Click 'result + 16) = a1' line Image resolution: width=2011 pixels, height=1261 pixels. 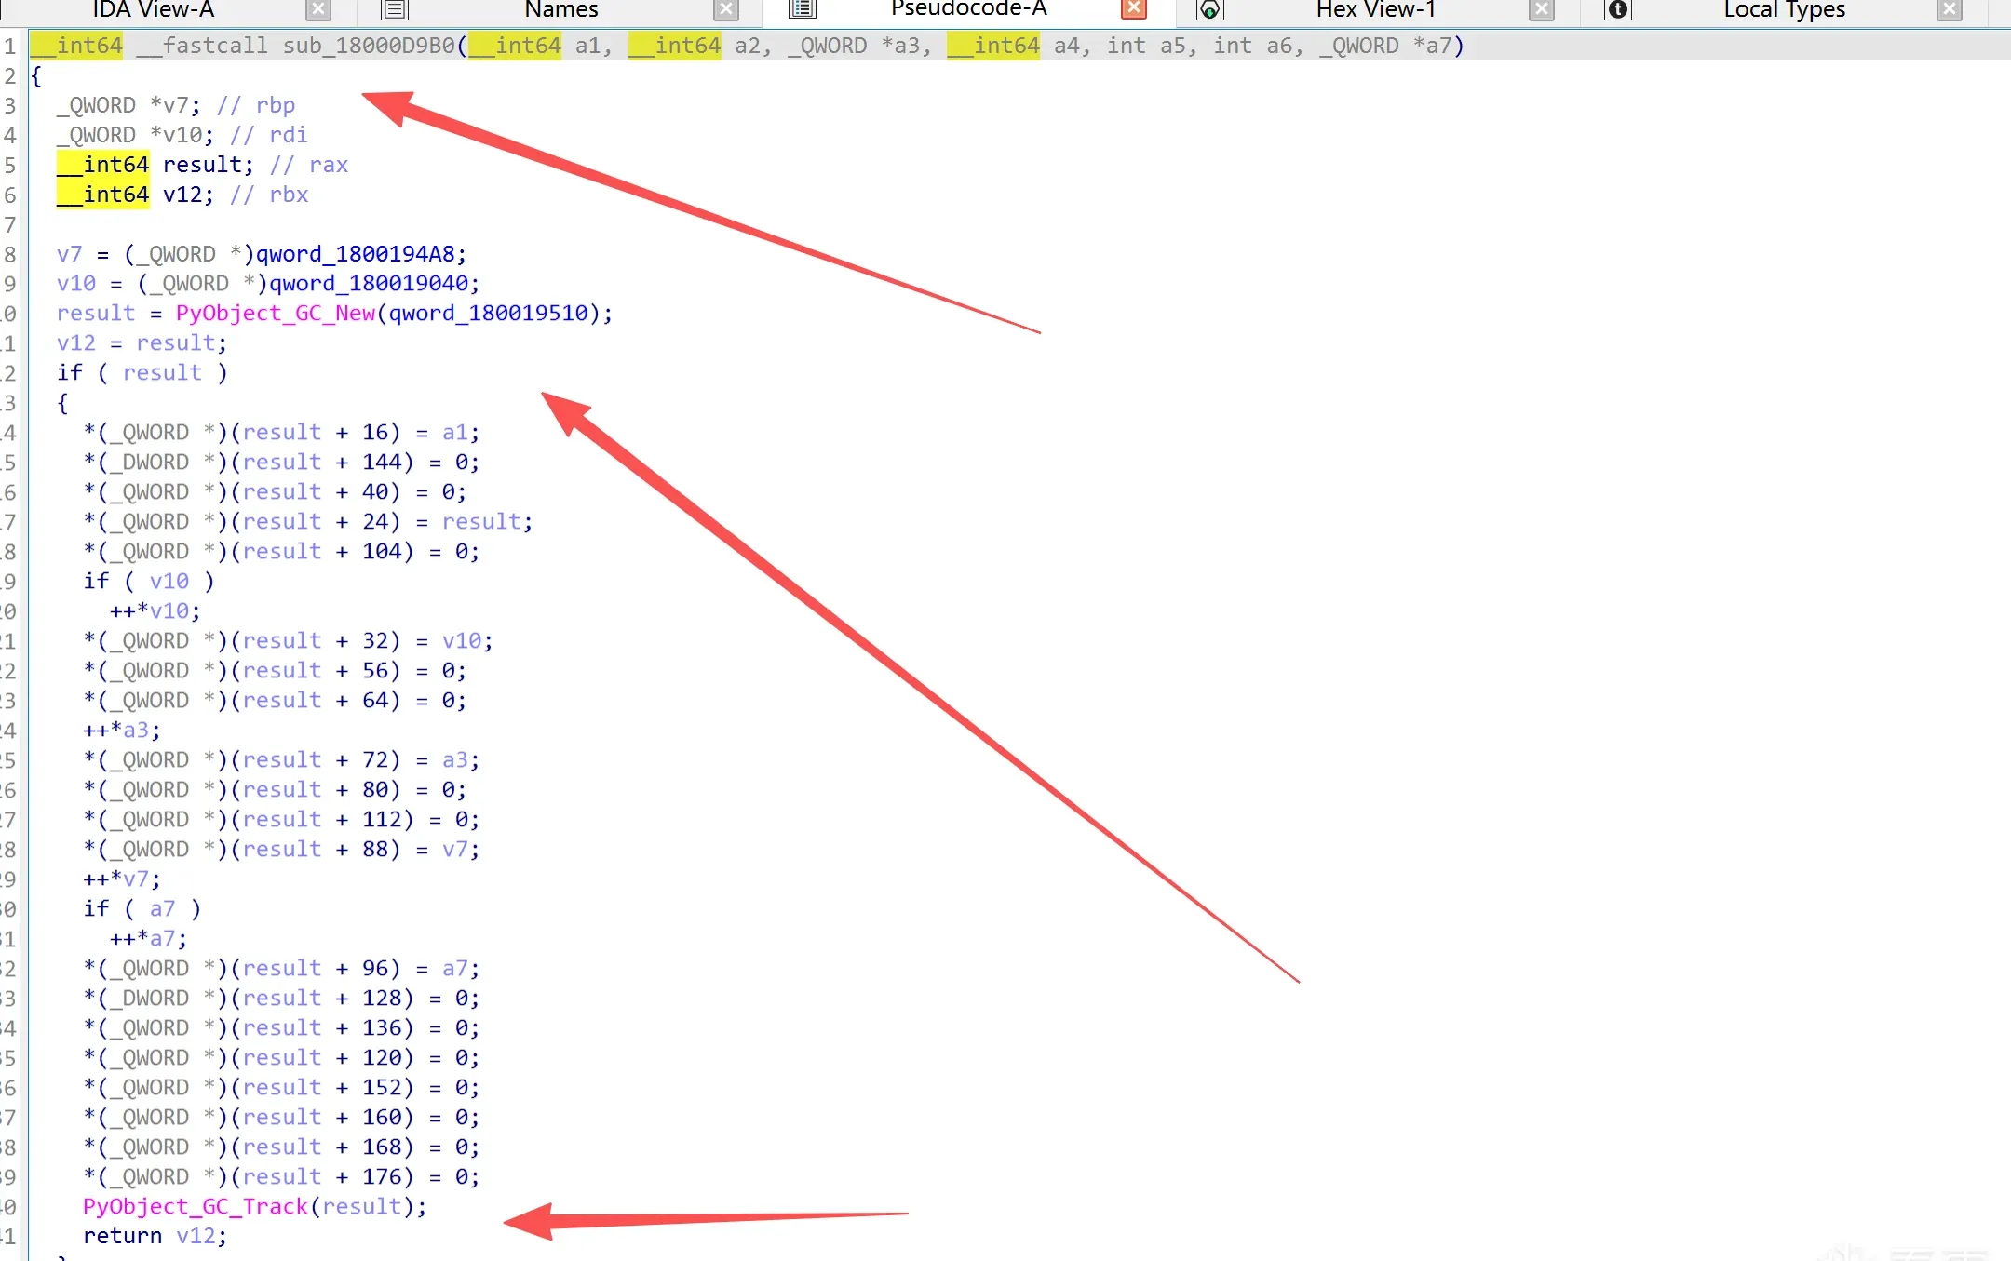(281, 433)
